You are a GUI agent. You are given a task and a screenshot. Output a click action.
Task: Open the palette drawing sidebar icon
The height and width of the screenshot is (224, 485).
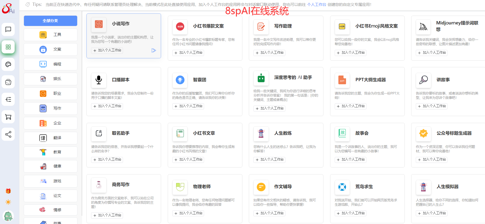[8, 64]
